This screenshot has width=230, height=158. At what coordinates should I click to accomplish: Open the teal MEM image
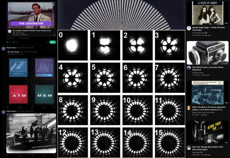tap(44, 94)
